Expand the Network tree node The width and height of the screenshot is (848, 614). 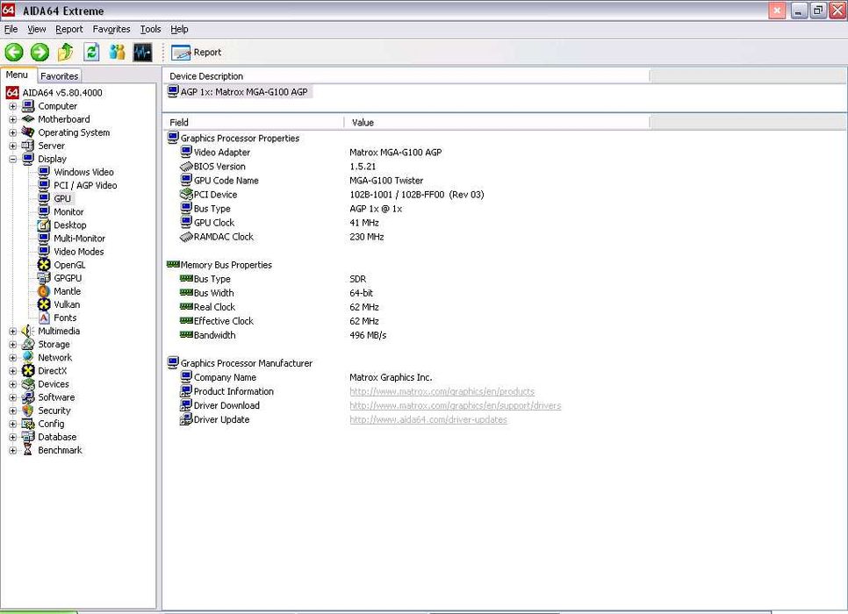click(x=12, y=358)
